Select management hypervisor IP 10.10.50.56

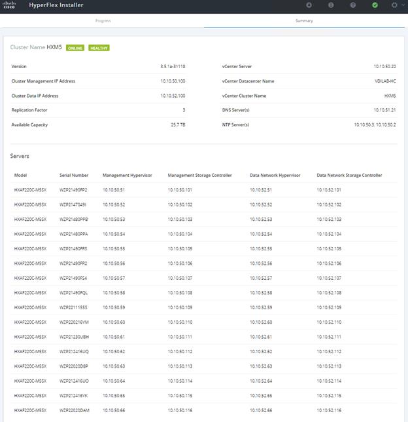pos(114,263)
